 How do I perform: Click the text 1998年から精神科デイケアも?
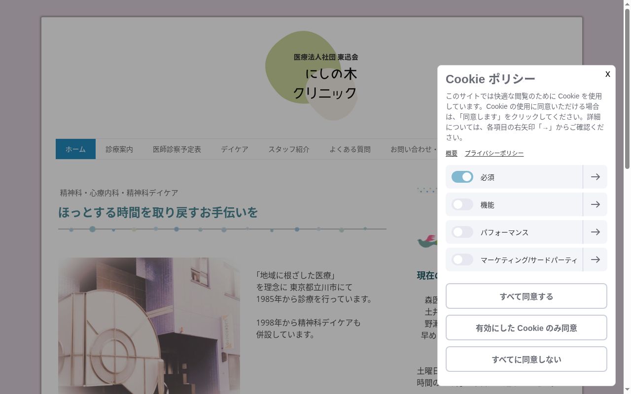point(308,323)
